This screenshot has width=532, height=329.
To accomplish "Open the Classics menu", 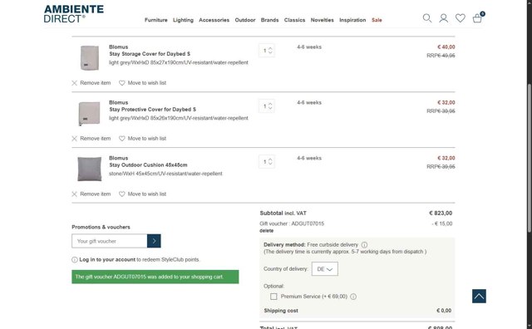I will pyautogui.click(x=294, y=20).
